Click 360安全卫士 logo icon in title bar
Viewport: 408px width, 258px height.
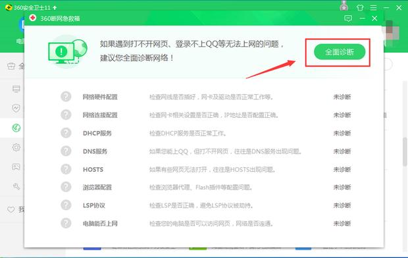point(9,7)
